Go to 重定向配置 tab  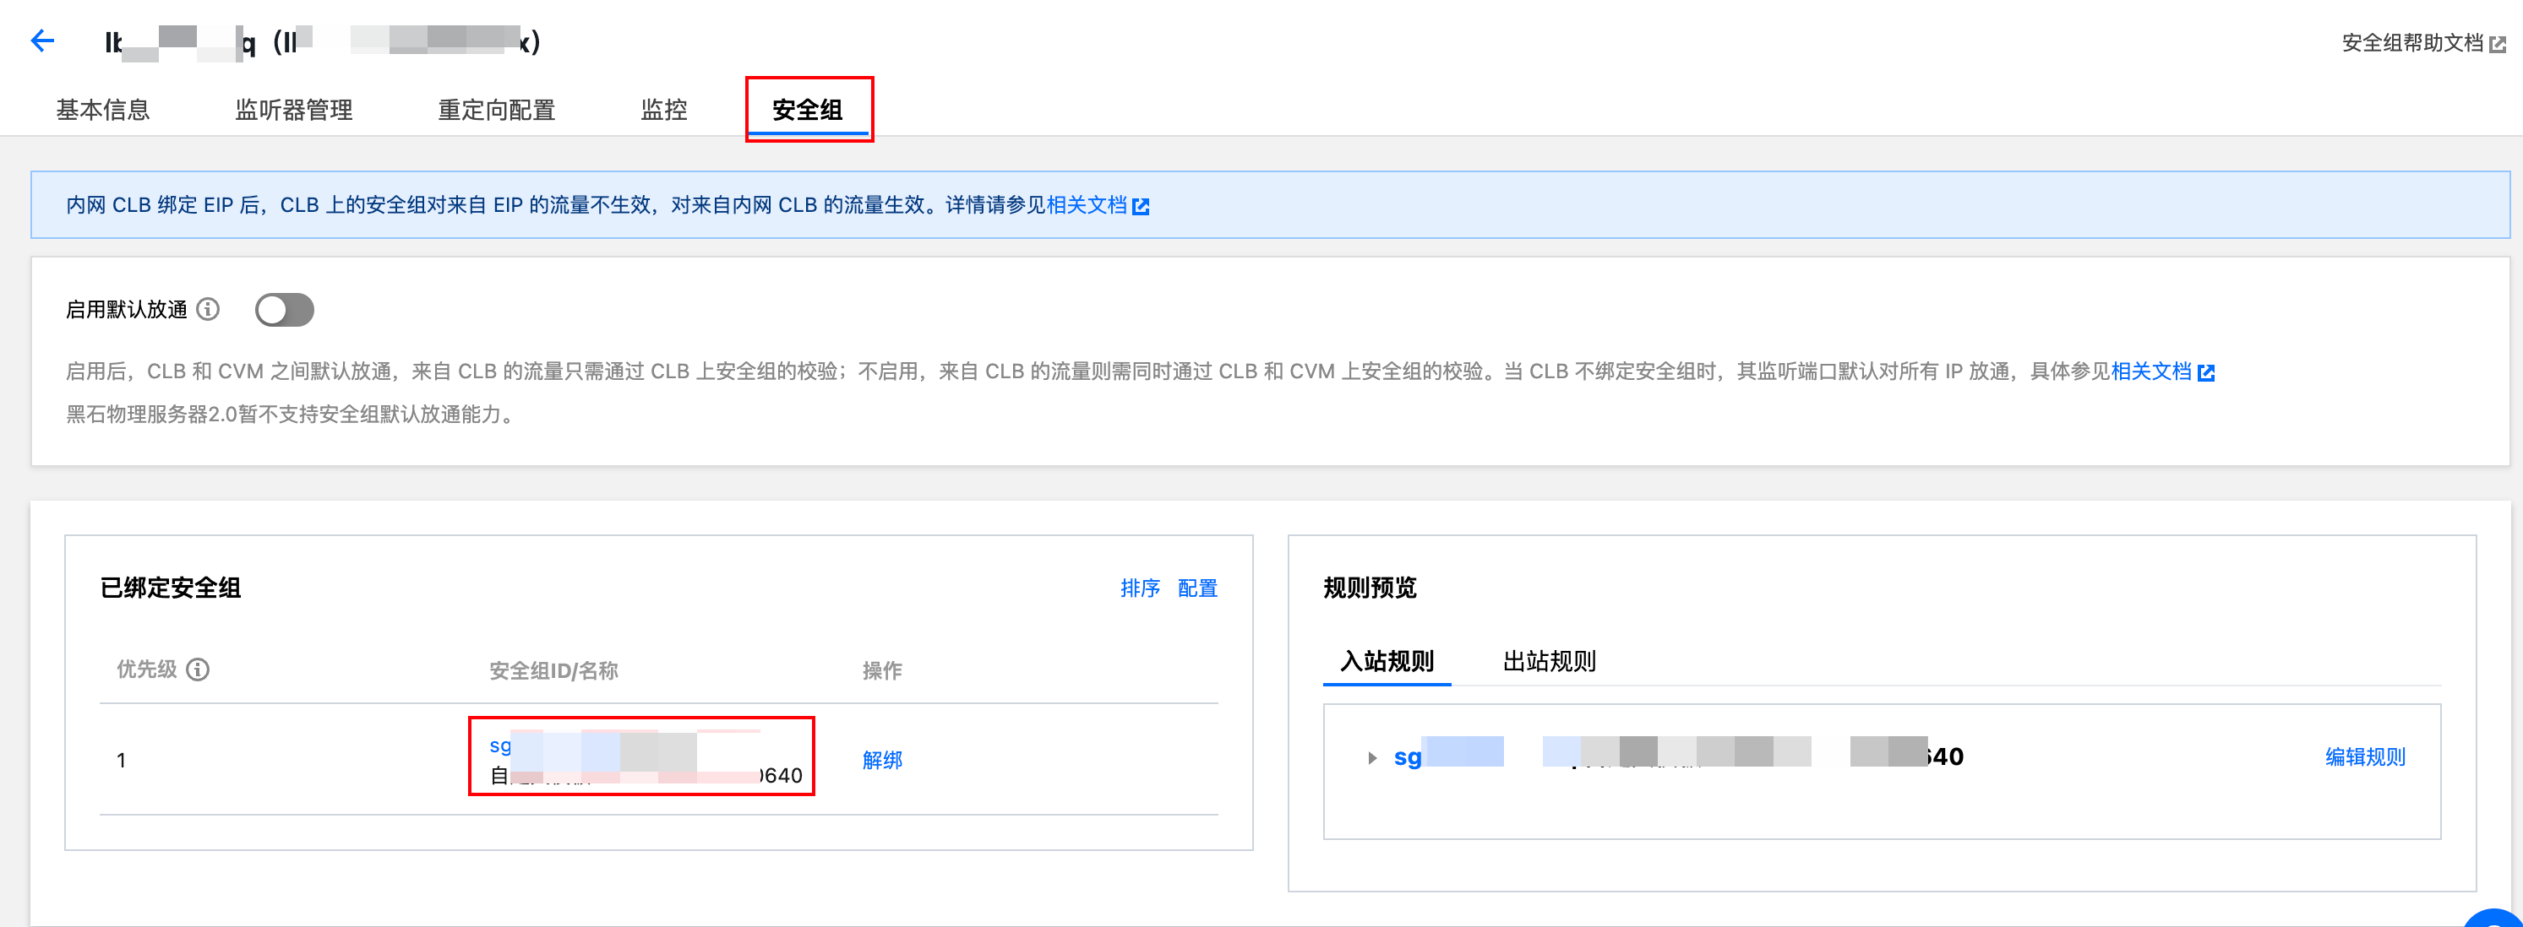[x=496, y=110]
